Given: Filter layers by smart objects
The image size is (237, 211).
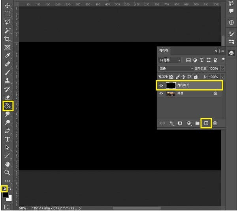Looking at the screenshot, I should coord(216,60).
